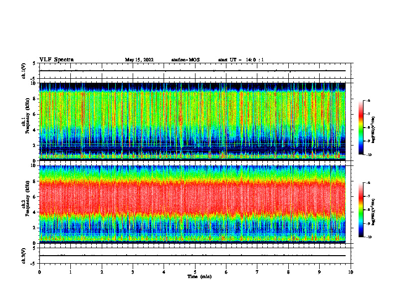Click the ch.2 frequency axis "2" tick label
The width and height of the screenshot is (395, 305).
(34, 228)
